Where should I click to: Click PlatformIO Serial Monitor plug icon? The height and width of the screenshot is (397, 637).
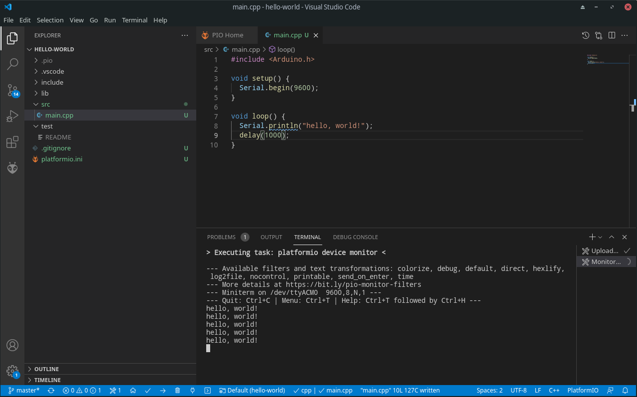point(192,391)
